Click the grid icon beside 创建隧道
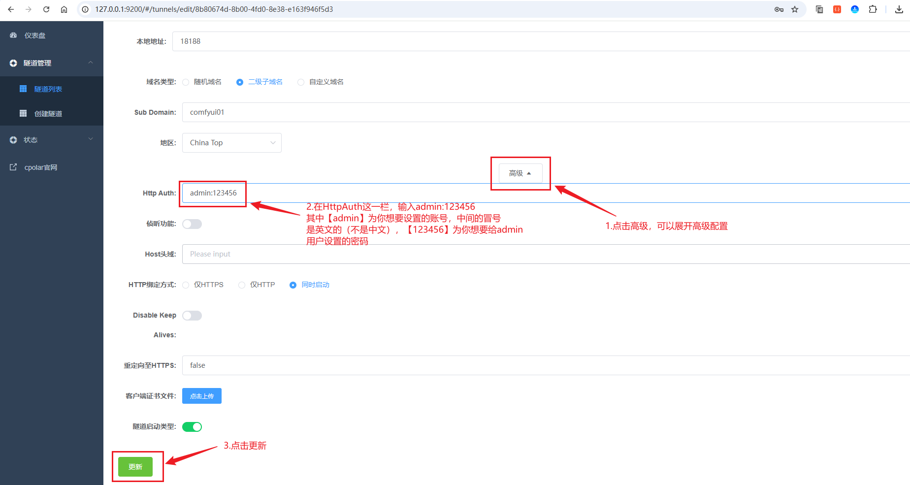 (23, 113)
